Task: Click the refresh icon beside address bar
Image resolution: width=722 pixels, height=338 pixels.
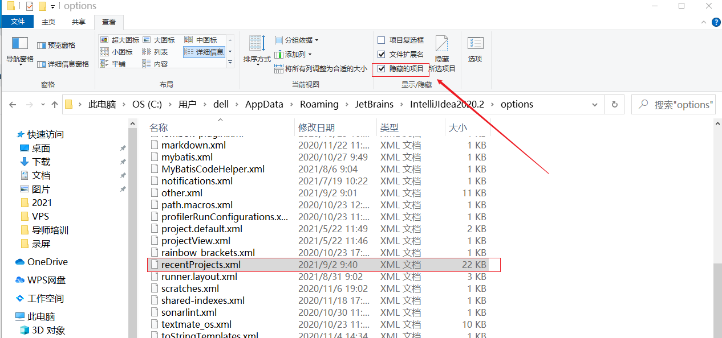Action: pos(614,105)
